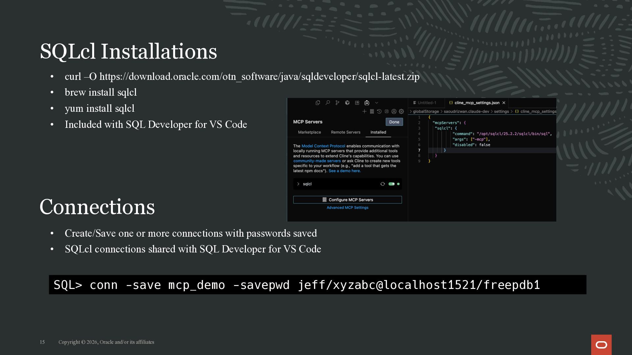Click the Oracle logo in corner

coord(601,345)
